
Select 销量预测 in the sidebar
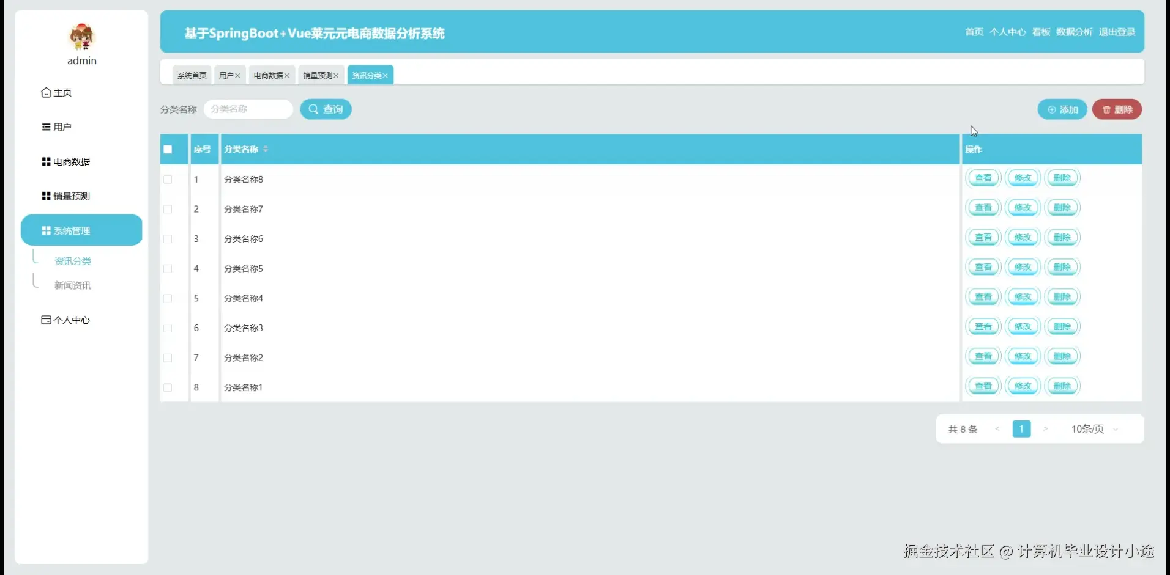(70, 196)
